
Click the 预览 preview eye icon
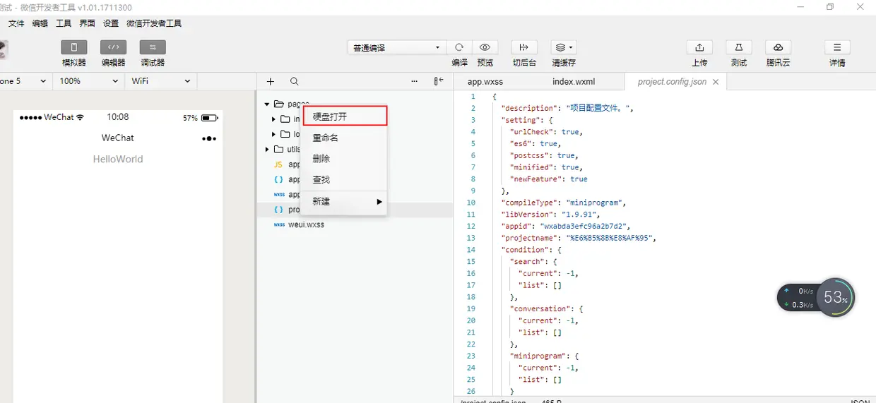(485, 47)
